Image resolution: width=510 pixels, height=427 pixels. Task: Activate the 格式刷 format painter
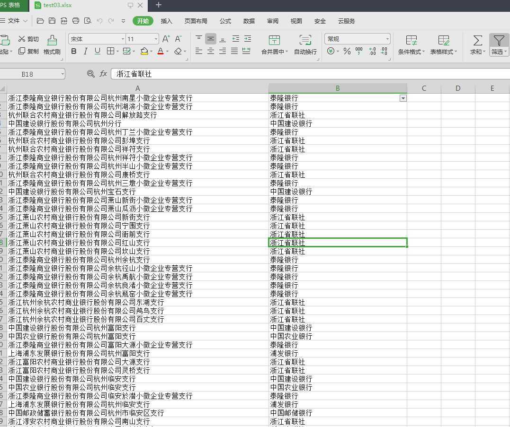pyautogui.click(x=52, y=45)
